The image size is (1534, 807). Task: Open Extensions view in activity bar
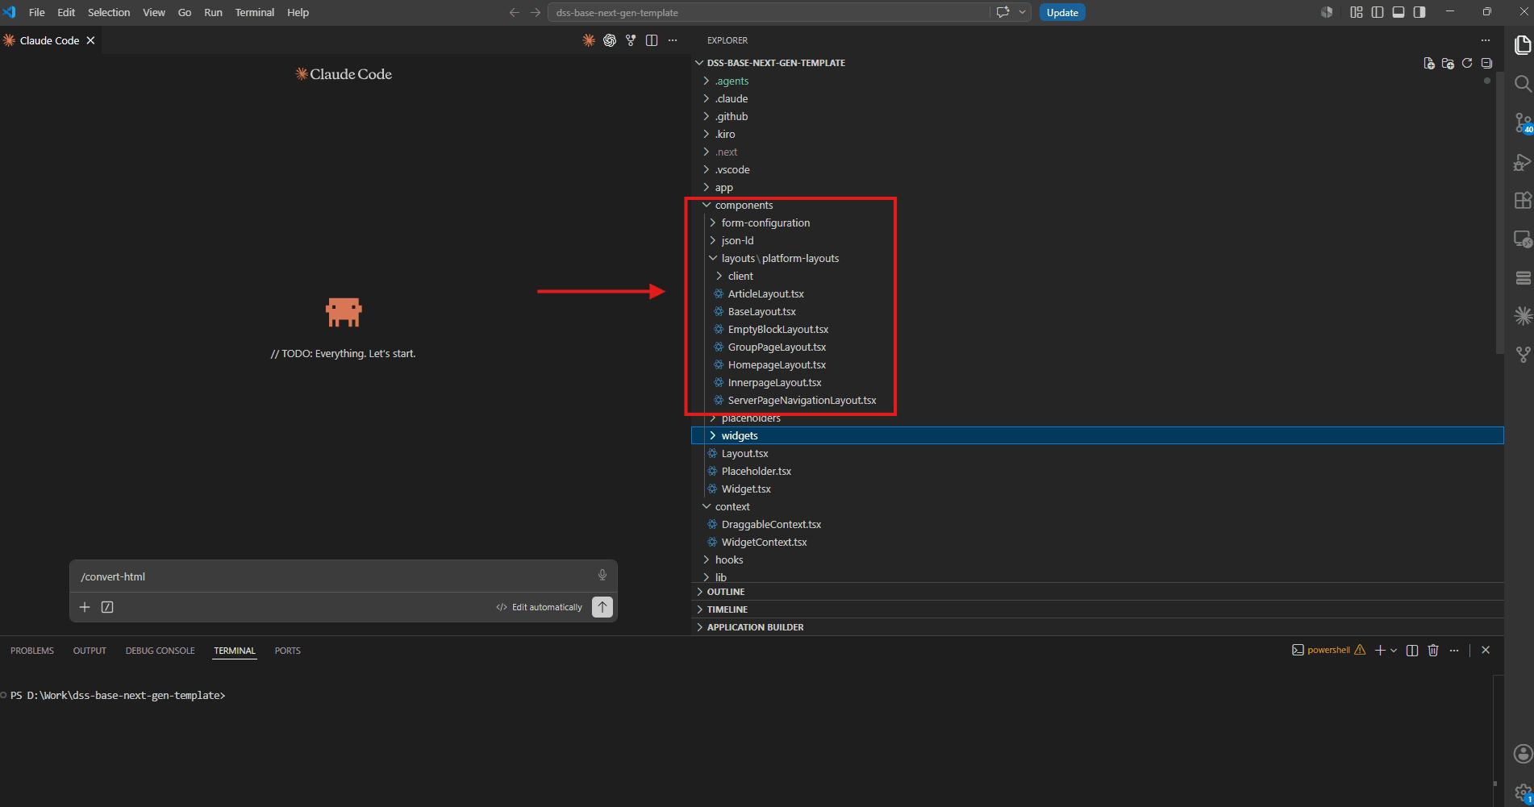point(1523,200)
